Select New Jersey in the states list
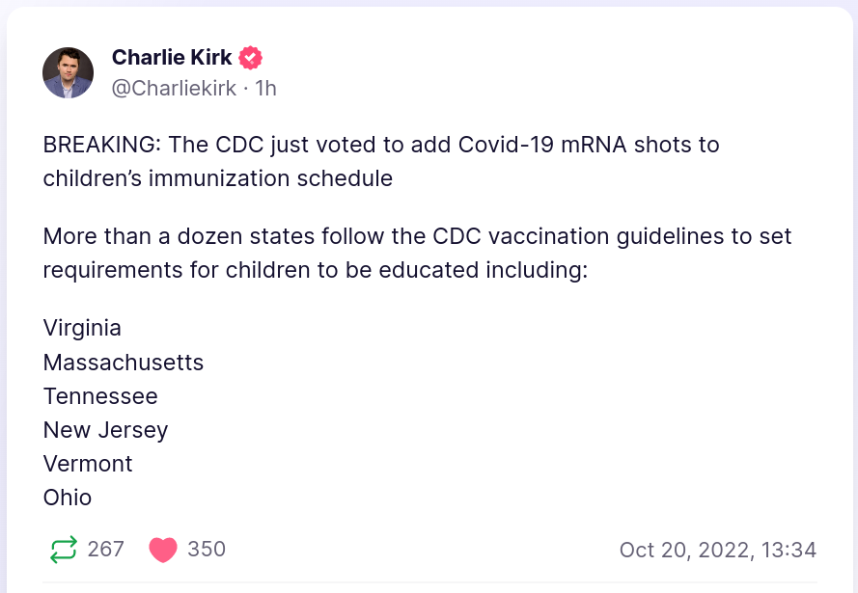The width and height of the screenshot is (858, 593). click(x=105, y=430)
